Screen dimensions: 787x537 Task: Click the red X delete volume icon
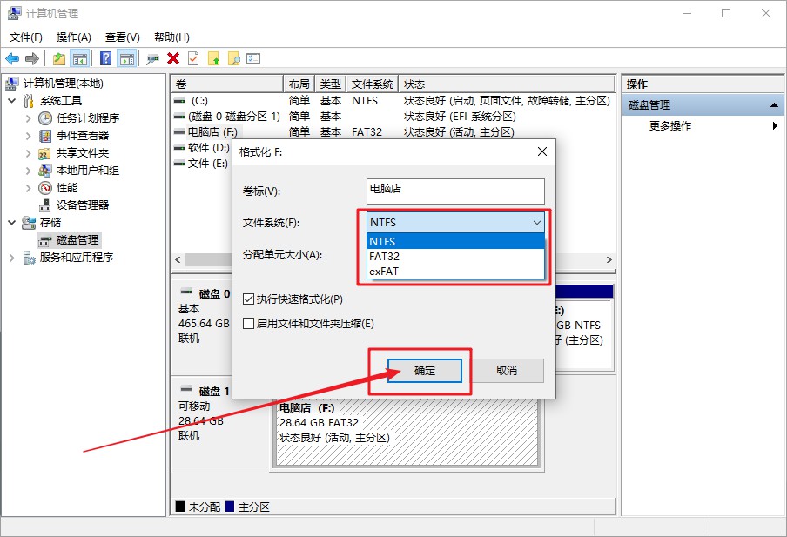[173, 58]
